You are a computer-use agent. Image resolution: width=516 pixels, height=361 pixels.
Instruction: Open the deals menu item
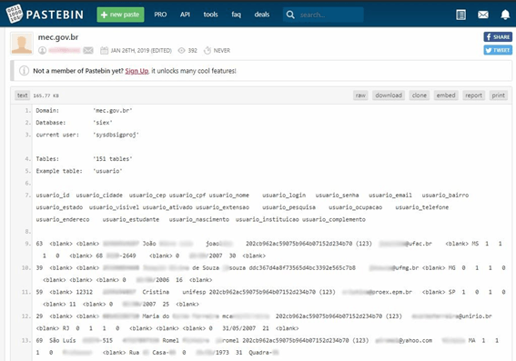click(x=262, y=15)
